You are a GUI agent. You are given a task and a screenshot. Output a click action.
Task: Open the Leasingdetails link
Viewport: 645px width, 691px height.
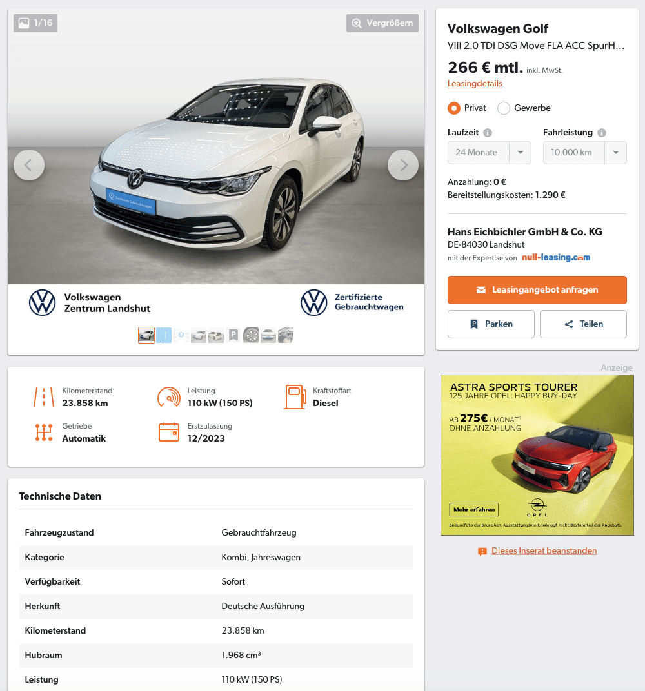tap(475, 84)
